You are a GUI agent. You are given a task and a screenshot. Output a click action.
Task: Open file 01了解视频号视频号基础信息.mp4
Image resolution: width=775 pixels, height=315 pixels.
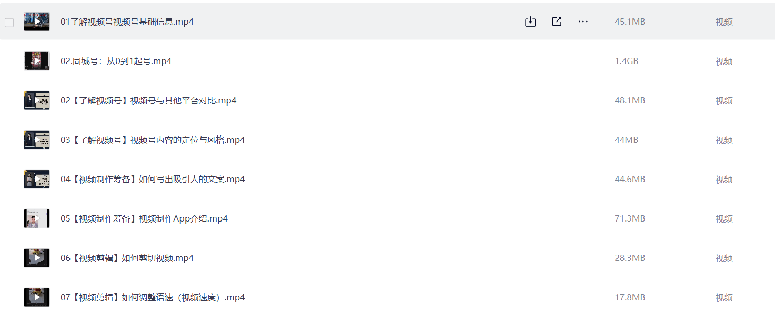tap(127, 22)
